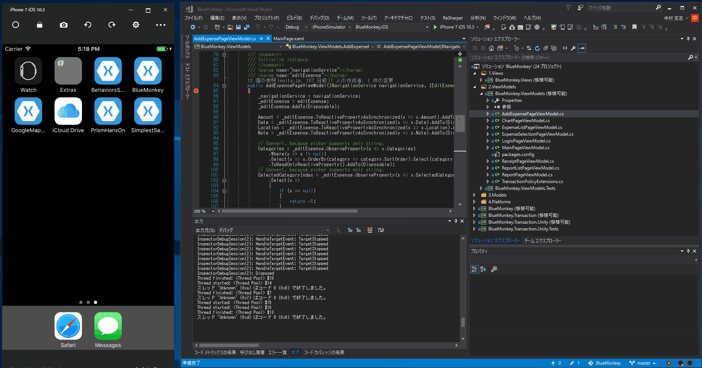The height and width of the screenshot is (368, 702).
Task: Click the Open File toolbar icon
Action: tap(230, 27)
